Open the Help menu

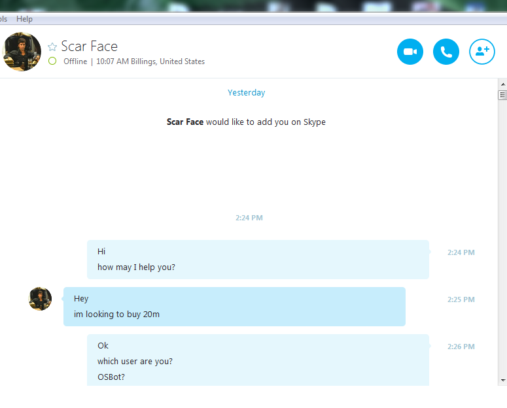pyautogui.click(x=24, y=19)
